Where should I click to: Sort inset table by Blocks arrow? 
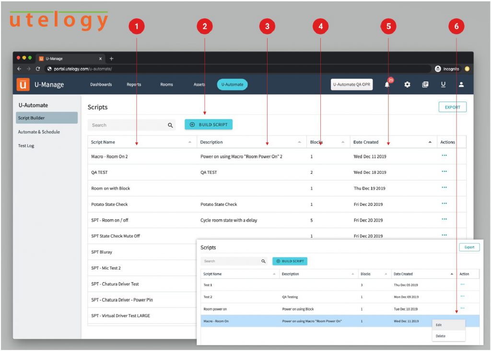(x=386, y=274)
